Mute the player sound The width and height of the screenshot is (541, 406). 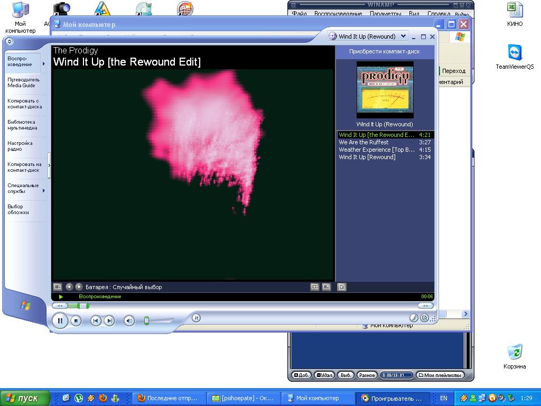(x=129, y=321)
